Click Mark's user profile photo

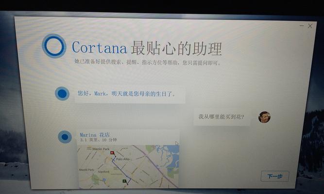[264, 117]
